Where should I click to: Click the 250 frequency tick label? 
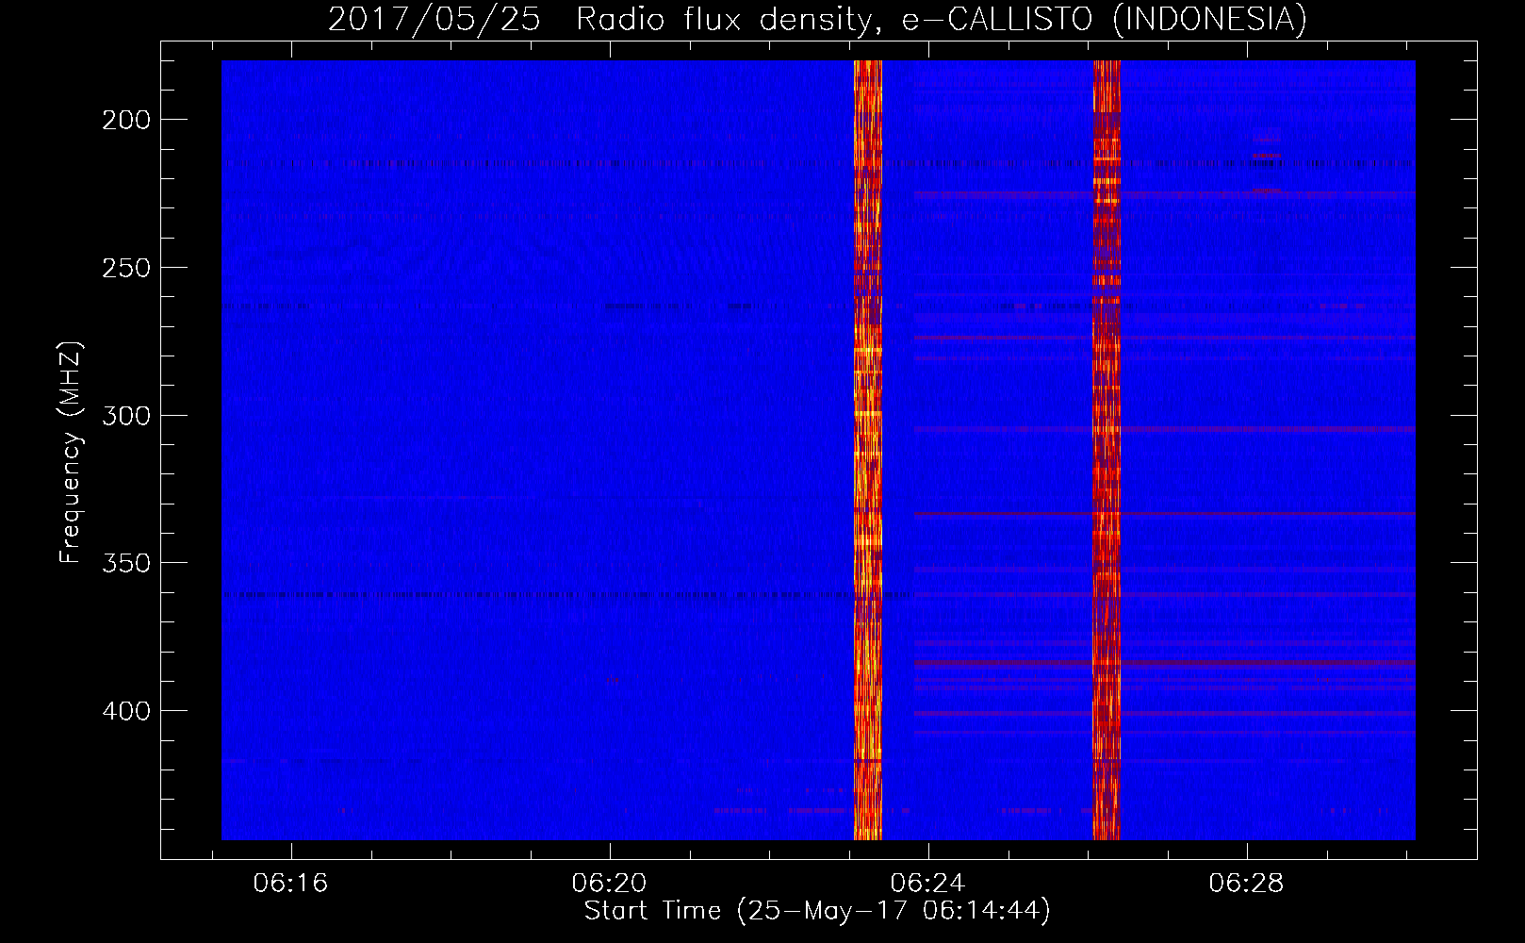point(126,268)
